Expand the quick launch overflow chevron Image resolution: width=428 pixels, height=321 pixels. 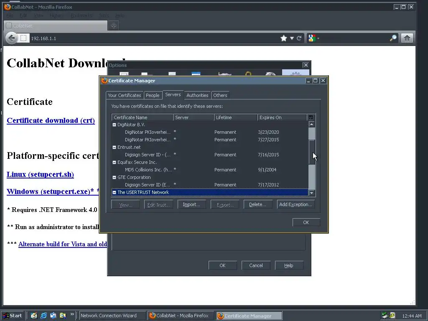[x=72, y=314]
